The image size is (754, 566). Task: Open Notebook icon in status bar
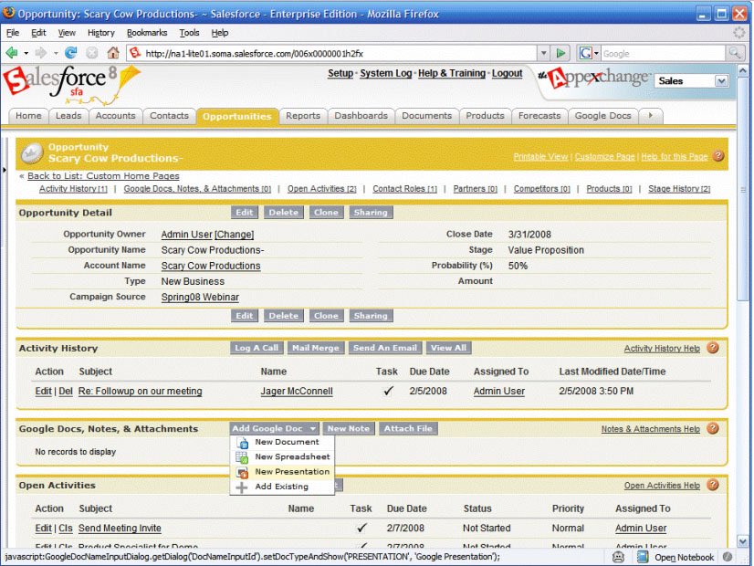643,557
